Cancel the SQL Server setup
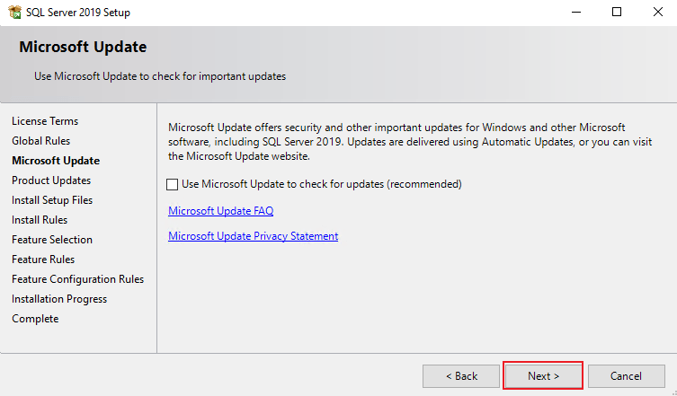677x396 pixels. click(x=626, y=375)
